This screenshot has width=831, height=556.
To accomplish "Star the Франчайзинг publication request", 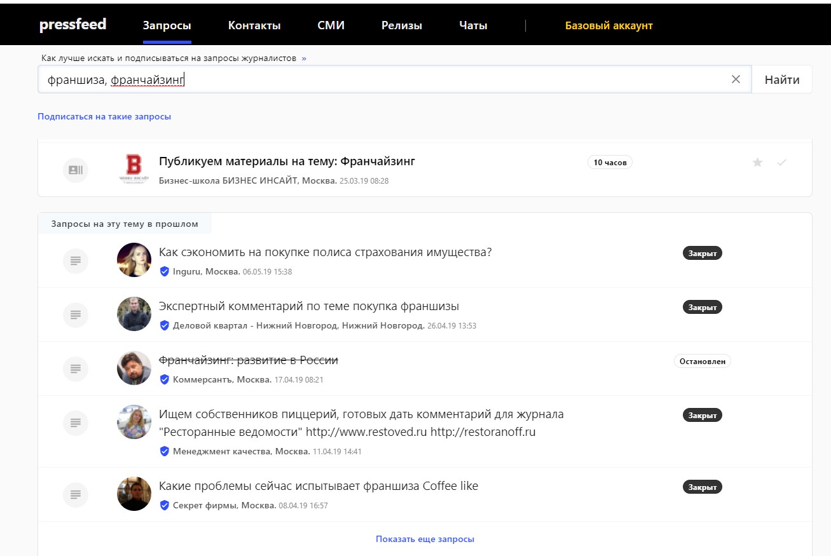I will tap(757, 163).
